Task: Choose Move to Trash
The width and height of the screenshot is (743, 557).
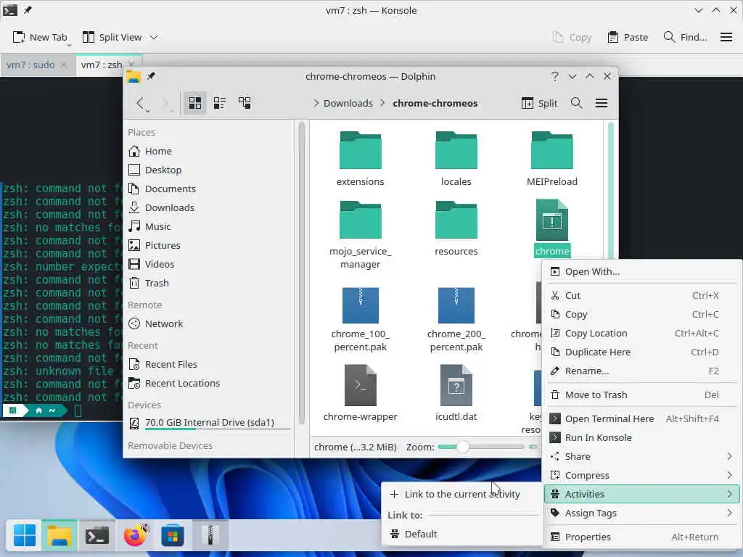Action: [642, 395]
